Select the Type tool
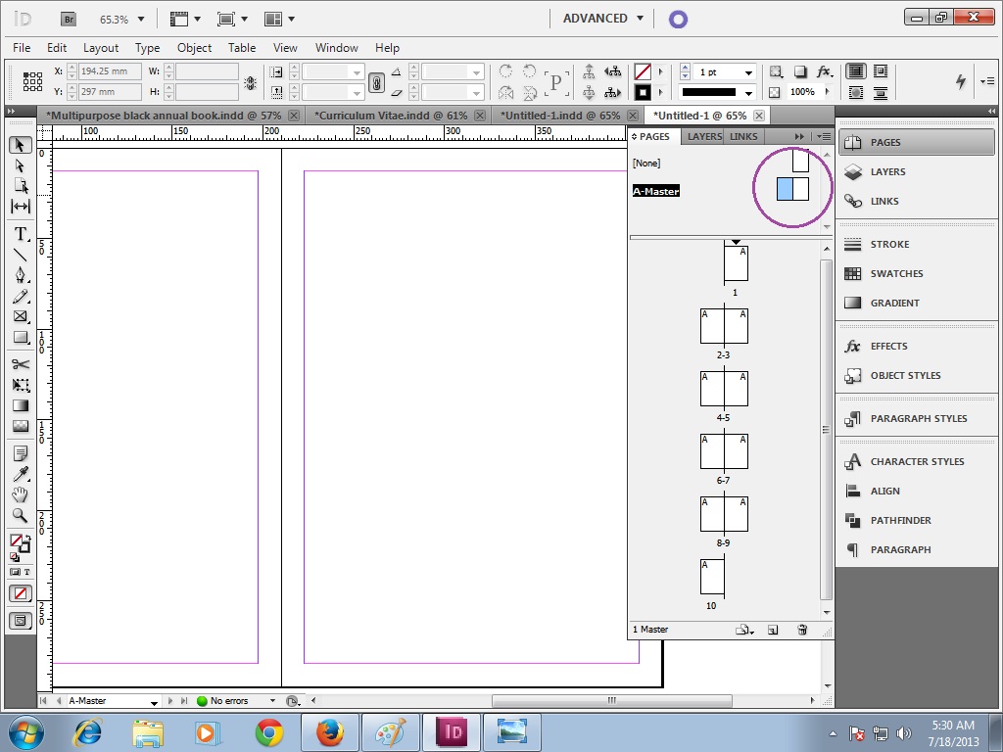Image resolution: width=1003 pixels, height=752 pixels. 20,234
